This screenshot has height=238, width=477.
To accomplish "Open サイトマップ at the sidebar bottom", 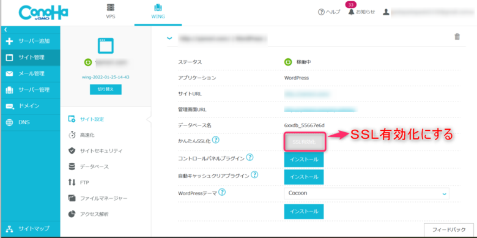I will (x=31, y=229).
